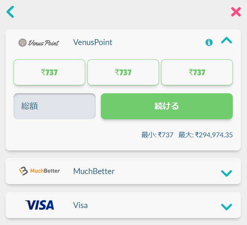Click the teal back arrow
The width and height of the screenshot is (247, 225).
11,12
